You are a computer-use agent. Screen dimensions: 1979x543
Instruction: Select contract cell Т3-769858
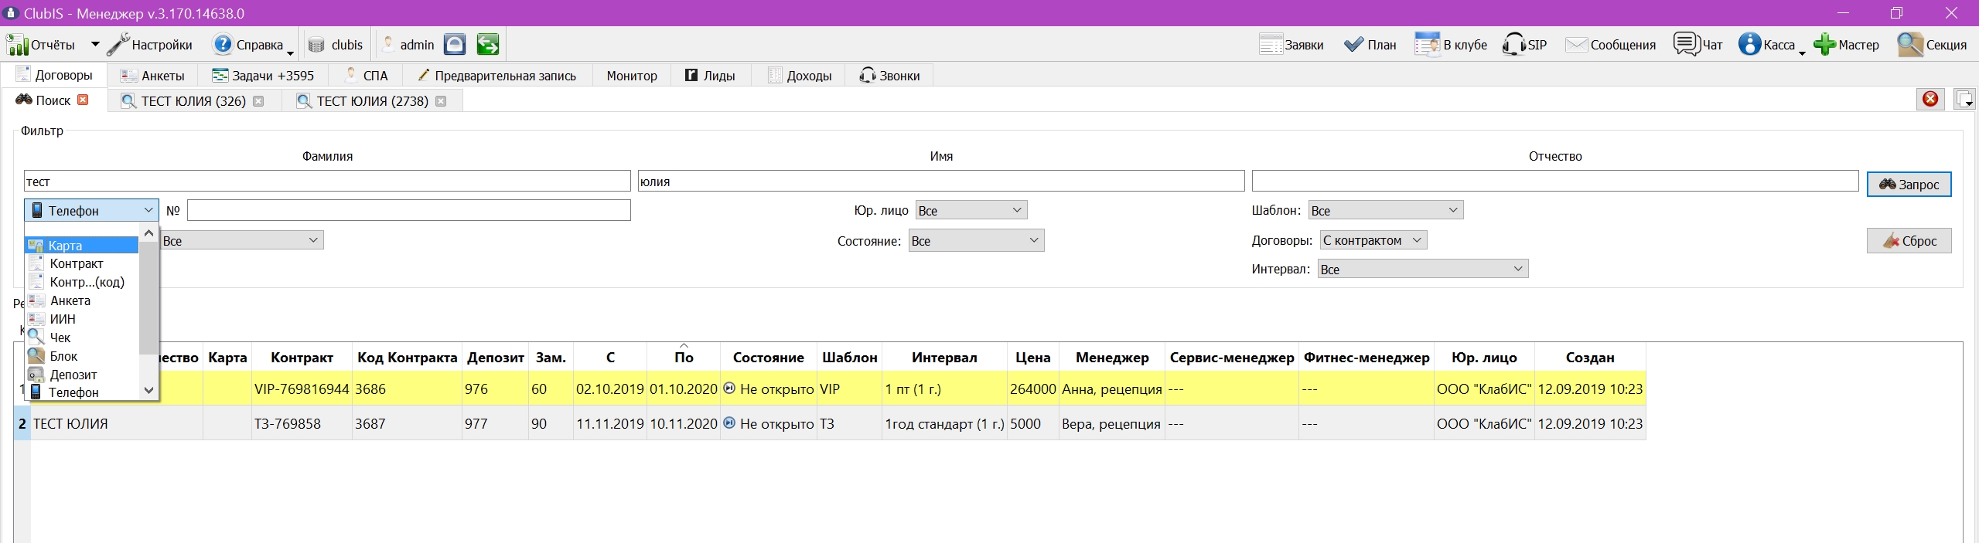pos(302,423)
